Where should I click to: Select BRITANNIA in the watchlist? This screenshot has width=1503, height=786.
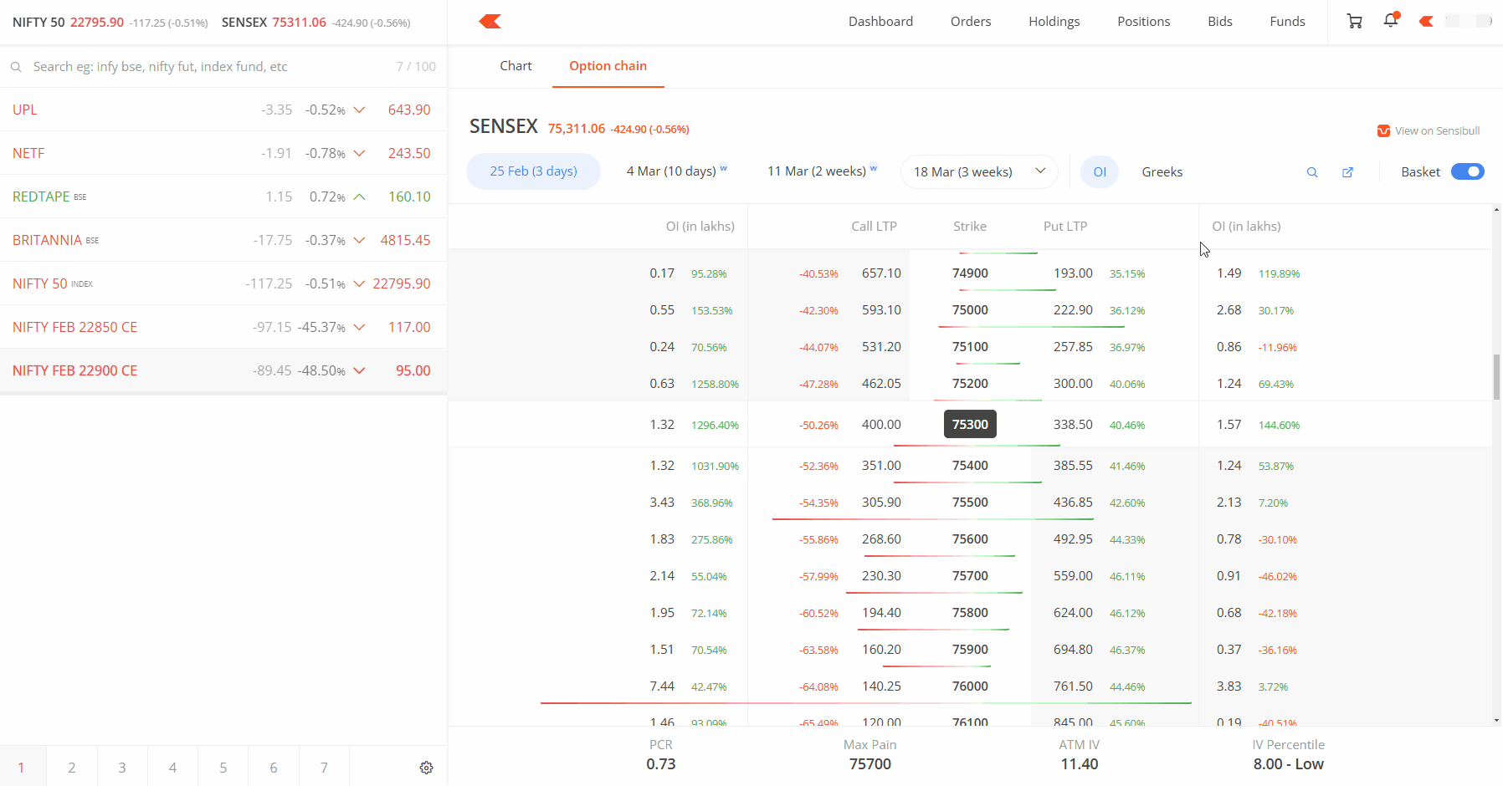223,240
